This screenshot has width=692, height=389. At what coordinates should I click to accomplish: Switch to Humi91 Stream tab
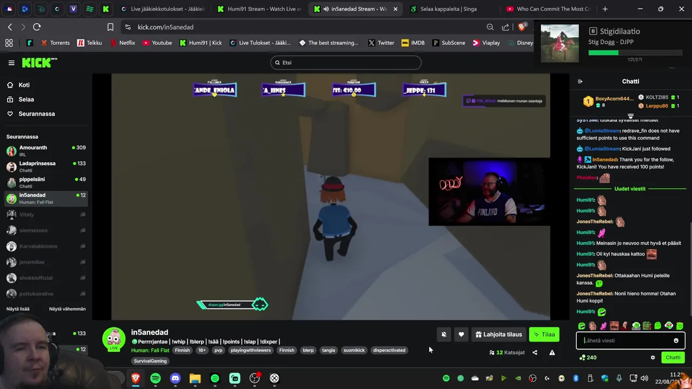click(259, 9)
